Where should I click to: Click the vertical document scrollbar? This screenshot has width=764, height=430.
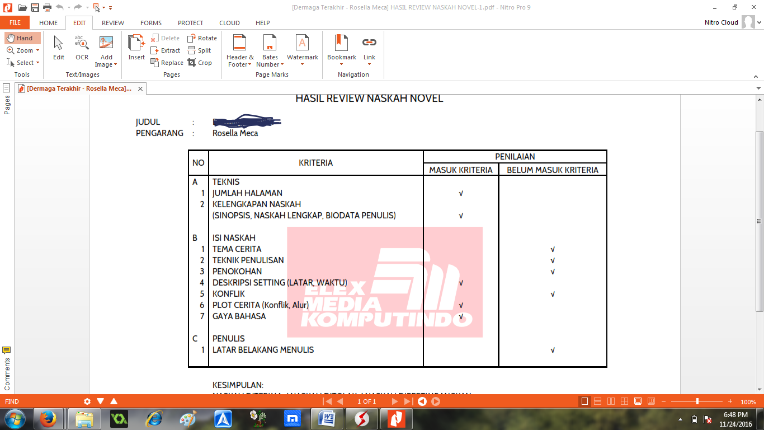(759, 221)
